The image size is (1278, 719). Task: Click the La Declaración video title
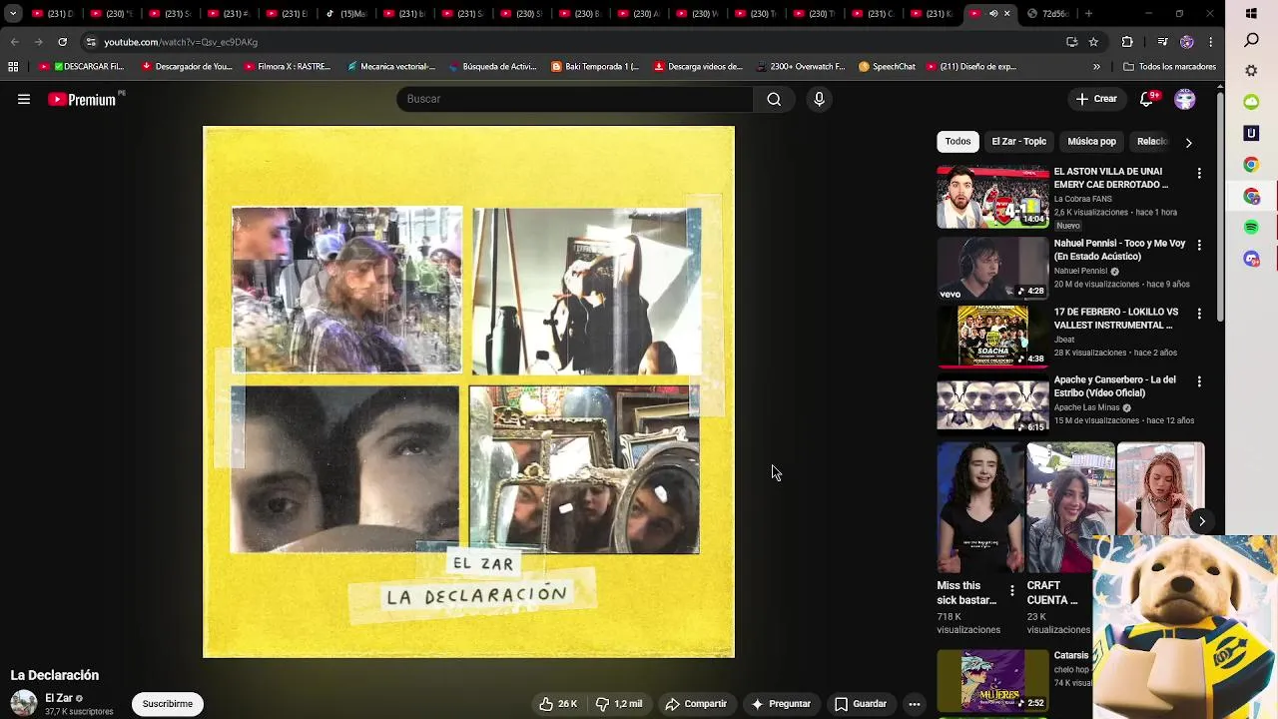[55, 675]
